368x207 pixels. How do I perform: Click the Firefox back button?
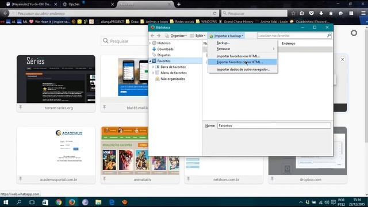click(5, 13)
